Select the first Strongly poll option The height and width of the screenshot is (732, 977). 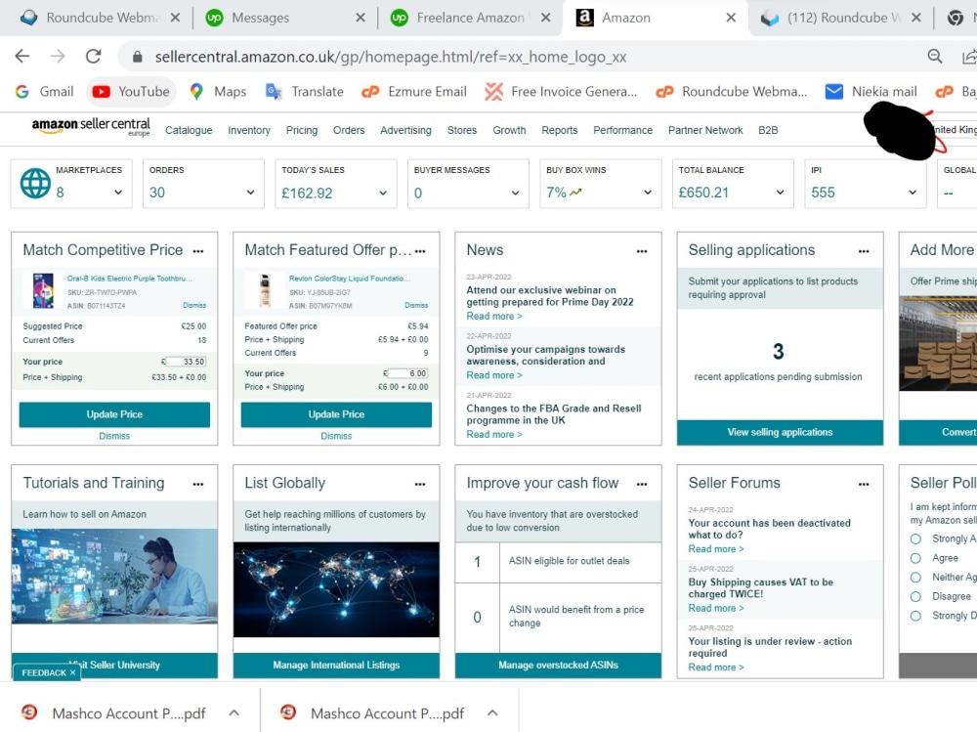coord(915,538)
